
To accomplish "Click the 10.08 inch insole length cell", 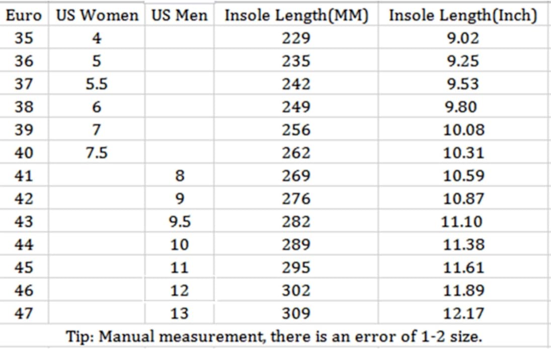I will click(463, 130).
